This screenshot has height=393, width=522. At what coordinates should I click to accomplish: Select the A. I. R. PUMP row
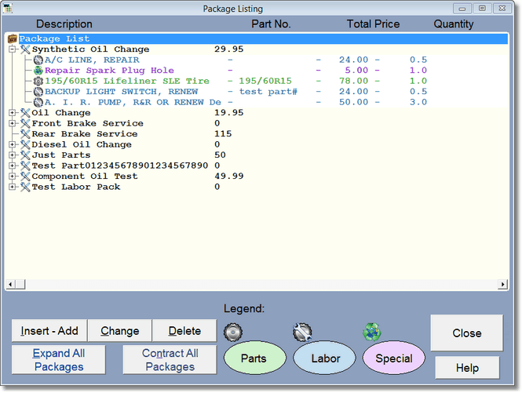[x=257, y=102]
